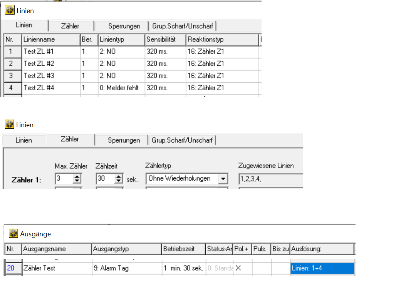Screen dimensions: 401x284
Task: Click the Ausgänge window title icon
Action: (x=13, y=234)
